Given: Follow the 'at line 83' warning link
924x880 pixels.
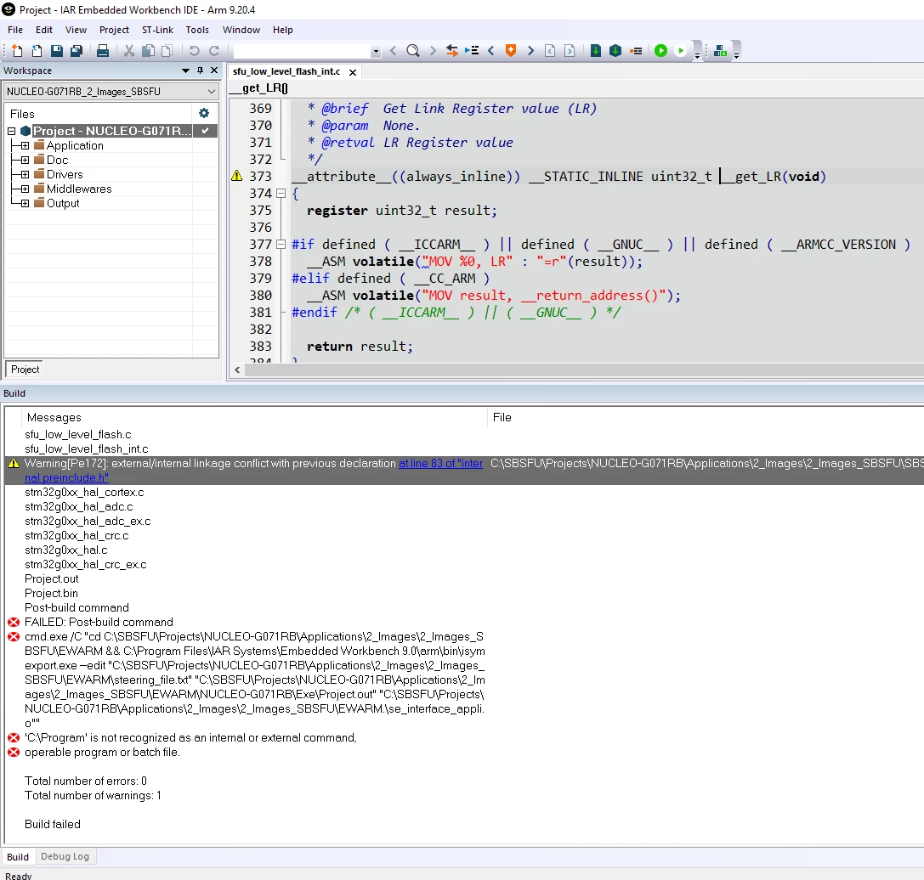Looking at the screenshot, I should click(x=441, y=463).
